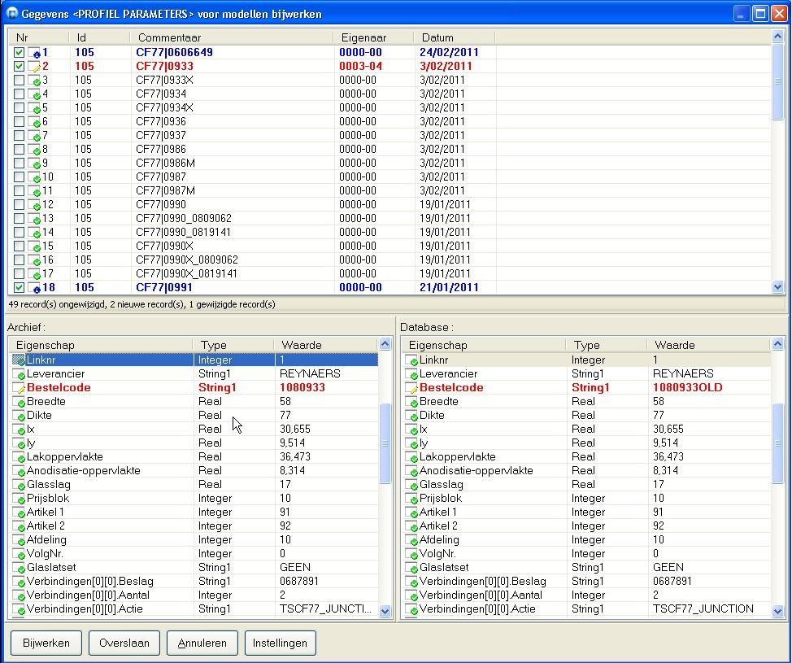The width and height of the screenshot is (792, 663).
Task: Click Database panel scroll up arrow
Action: click(778, 344)
